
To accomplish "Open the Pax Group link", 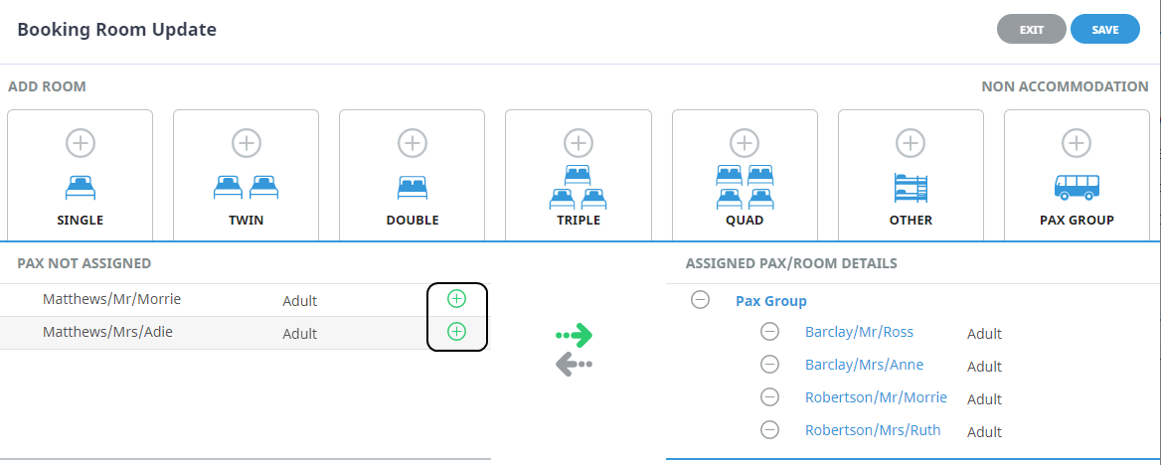I will (770, 300).
